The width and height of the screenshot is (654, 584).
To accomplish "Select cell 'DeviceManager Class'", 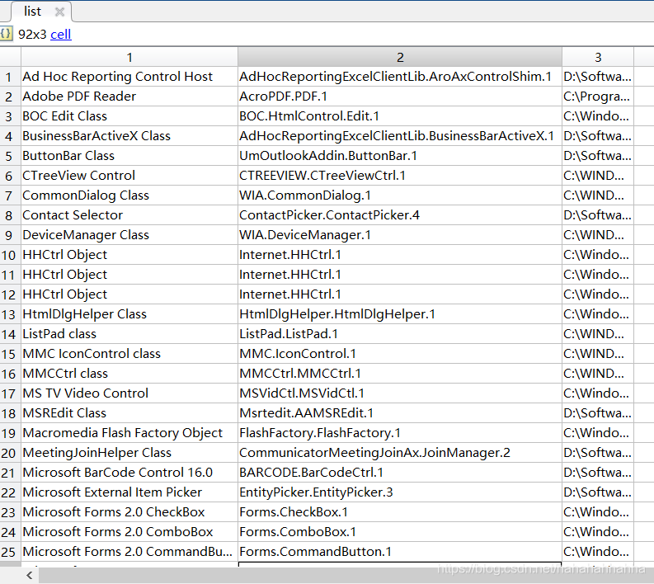I will (129, 235).
